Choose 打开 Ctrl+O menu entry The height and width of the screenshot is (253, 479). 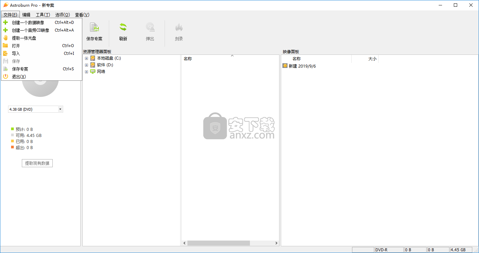pyautogui.click(x=42, y=46)
